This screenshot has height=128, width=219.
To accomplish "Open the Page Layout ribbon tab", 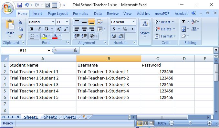I will point(58,14).
